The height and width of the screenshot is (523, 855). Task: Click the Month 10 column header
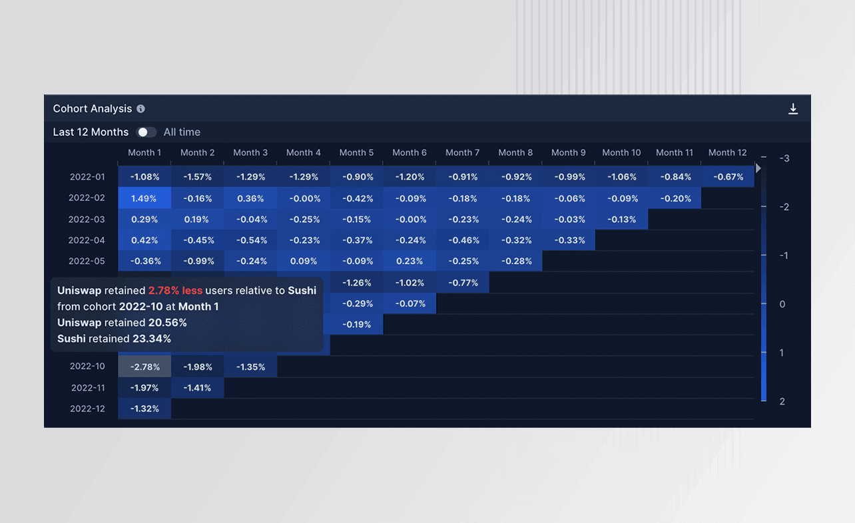point(621,152)
